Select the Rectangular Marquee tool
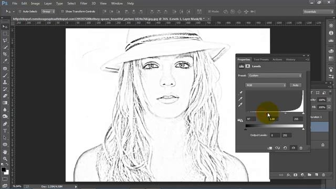 (x=5, y=34)
